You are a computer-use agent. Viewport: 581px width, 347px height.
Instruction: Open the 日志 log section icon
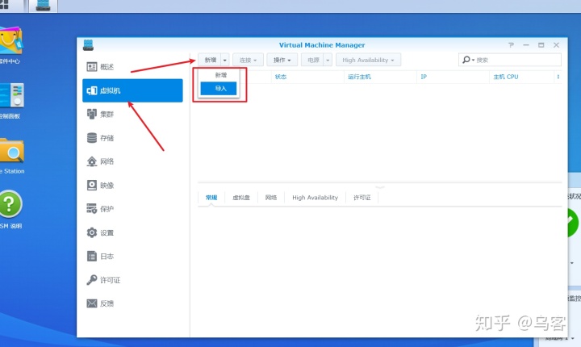point(91,256)
